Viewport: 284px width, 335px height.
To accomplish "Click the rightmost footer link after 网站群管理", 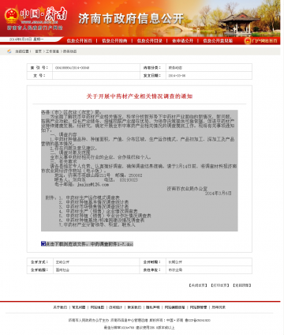I will [x=219, y=307].
